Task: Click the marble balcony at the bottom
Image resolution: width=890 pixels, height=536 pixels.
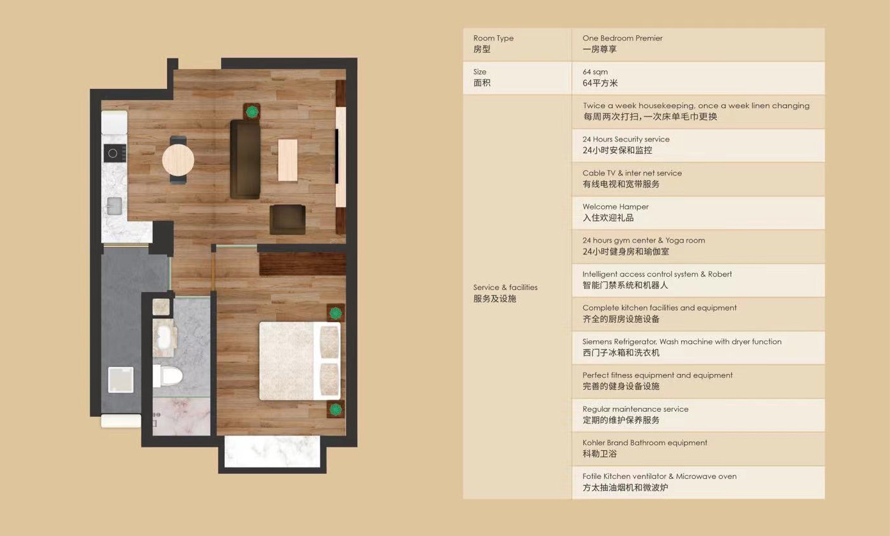Action: (271, 452)
